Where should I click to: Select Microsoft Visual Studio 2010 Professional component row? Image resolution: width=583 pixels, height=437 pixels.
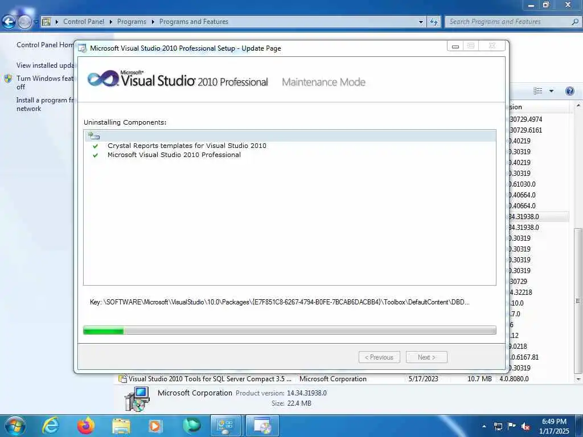coord(174,155)
